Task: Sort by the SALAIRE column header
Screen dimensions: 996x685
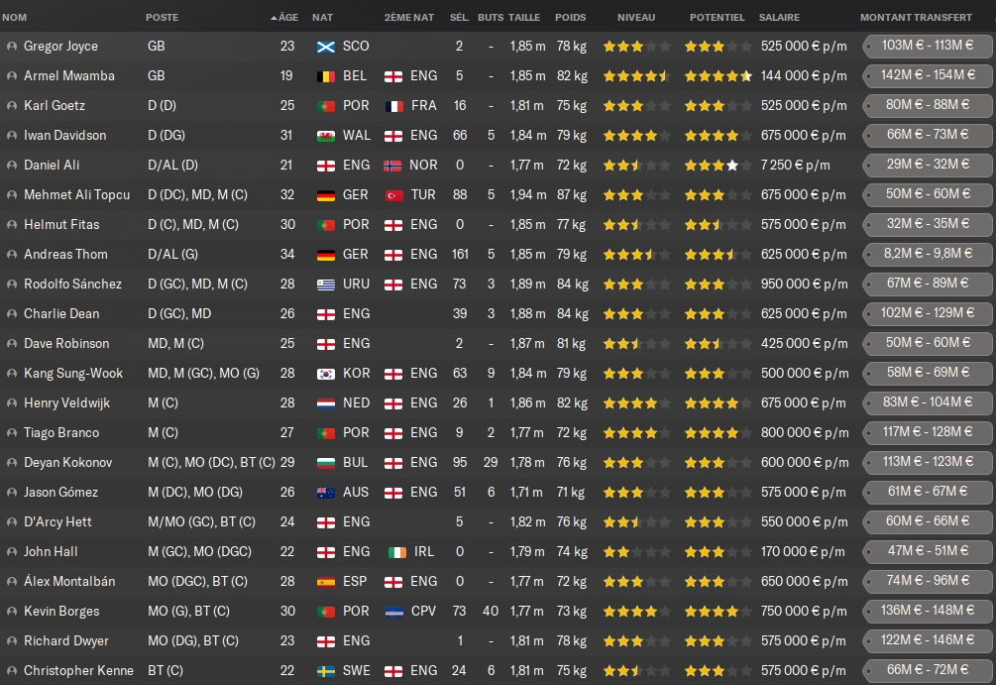Action: (x=779, y=18)
